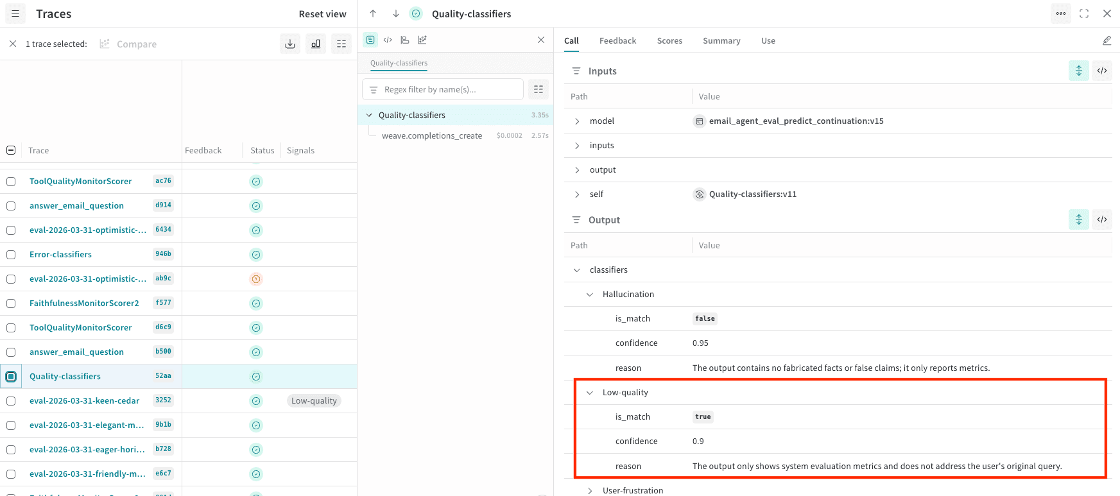1120x496 pixels.
Task: Collapse the Hallucination classifier
Action: pos(590,294)
